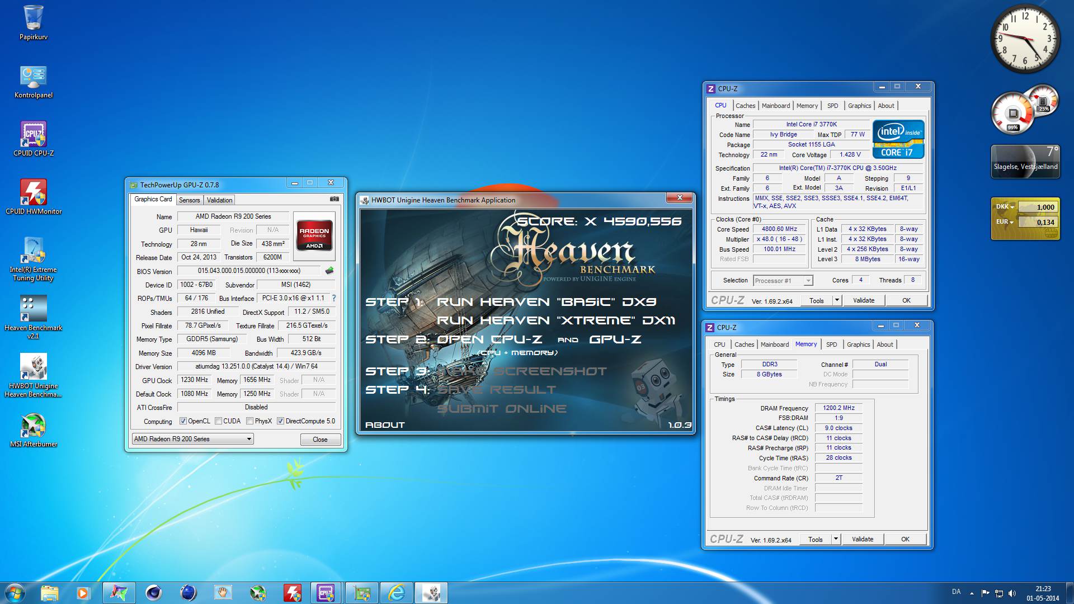Image resolution: width=1074 pixels, height=604 pixels.
Task: Switch to GPU-Z green card taskbar icon
Action: (x=361, y=592)
